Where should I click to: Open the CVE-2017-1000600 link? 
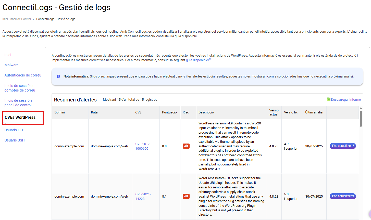pyautogui.click(x=143, y=146)
